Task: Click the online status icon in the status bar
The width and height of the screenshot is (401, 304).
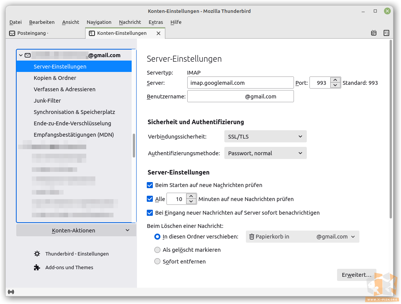Action: tap(11, 292)
